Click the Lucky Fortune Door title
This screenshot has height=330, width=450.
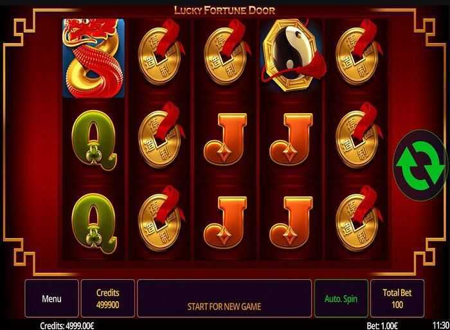(224, 11)
